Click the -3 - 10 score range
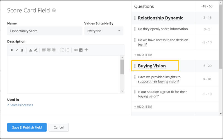Image resolution: width=223 pixels, height=139 pixels. pyautogui.click(x=207, y=42)
